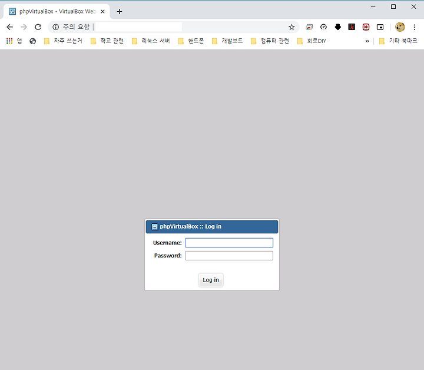Open the 컴퓨터 관련 bookmark folder

point(270,41)
